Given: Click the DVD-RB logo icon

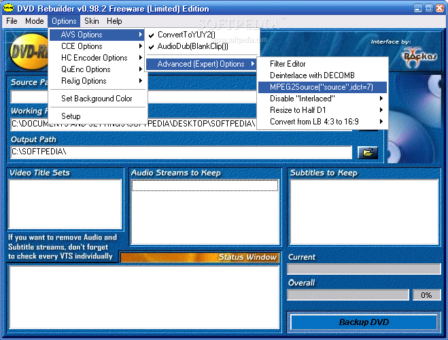Looking at the screenshot, I should [x=30, y=52].
